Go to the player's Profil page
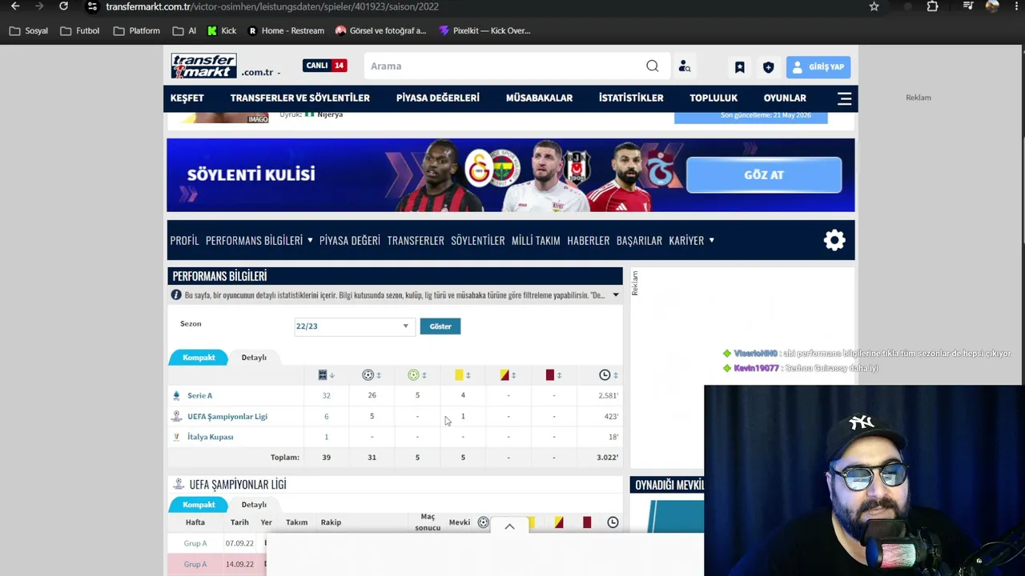Screen dimensions: 1025x576 (184, 240)
